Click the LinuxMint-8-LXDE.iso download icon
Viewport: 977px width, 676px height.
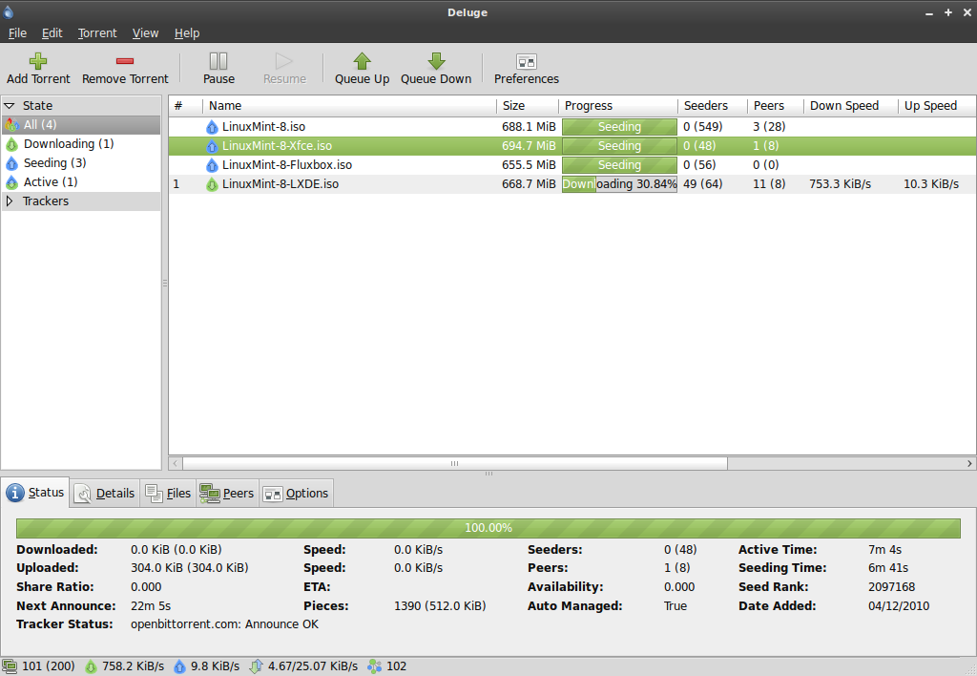pos(212,184)
